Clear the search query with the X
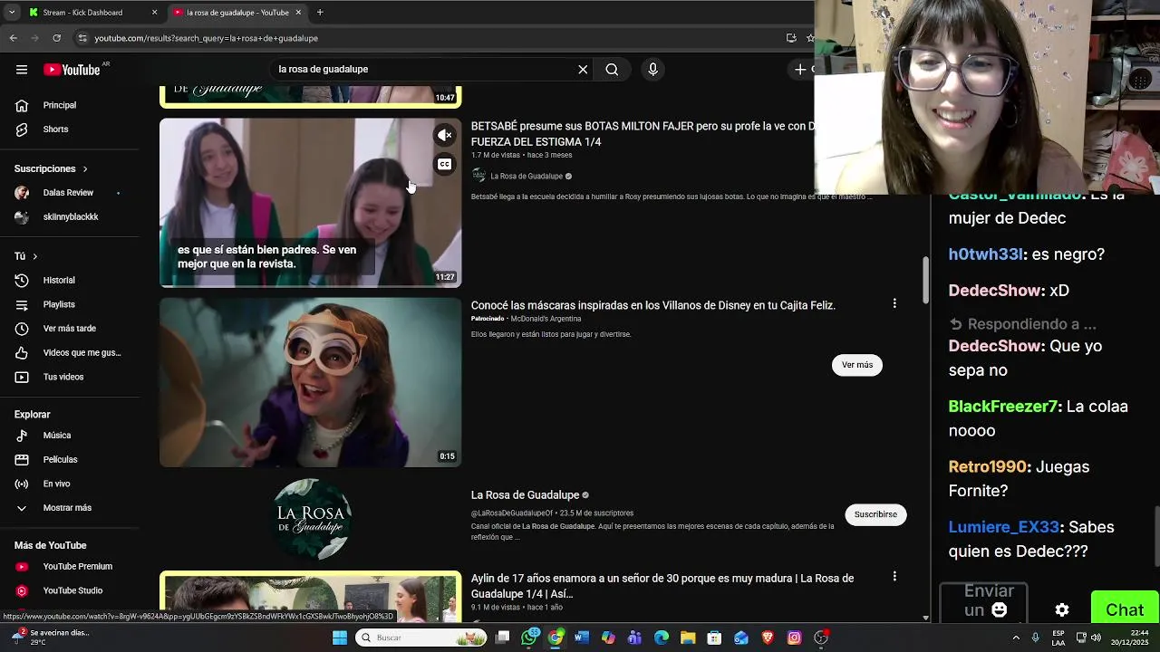Viewport: 1160px width, 652px height. (583, 70)
